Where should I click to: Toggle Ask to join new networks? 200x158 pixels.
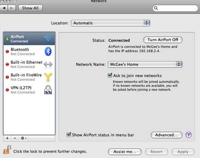110,75
